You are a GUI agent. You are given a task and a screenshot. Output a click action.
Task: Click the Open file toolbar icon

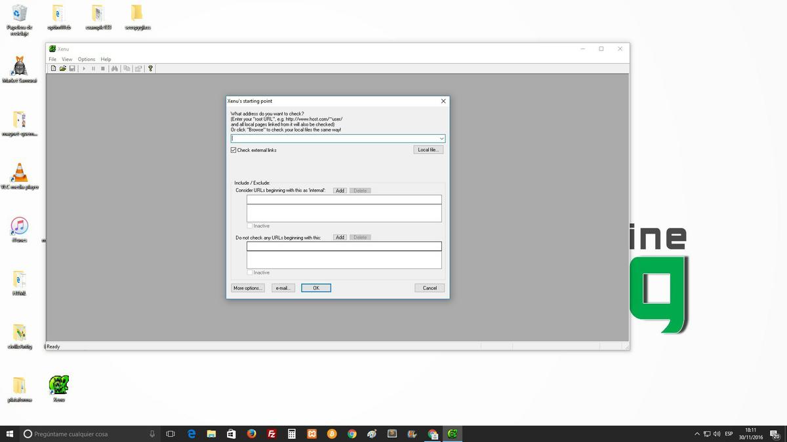point(63,68)
